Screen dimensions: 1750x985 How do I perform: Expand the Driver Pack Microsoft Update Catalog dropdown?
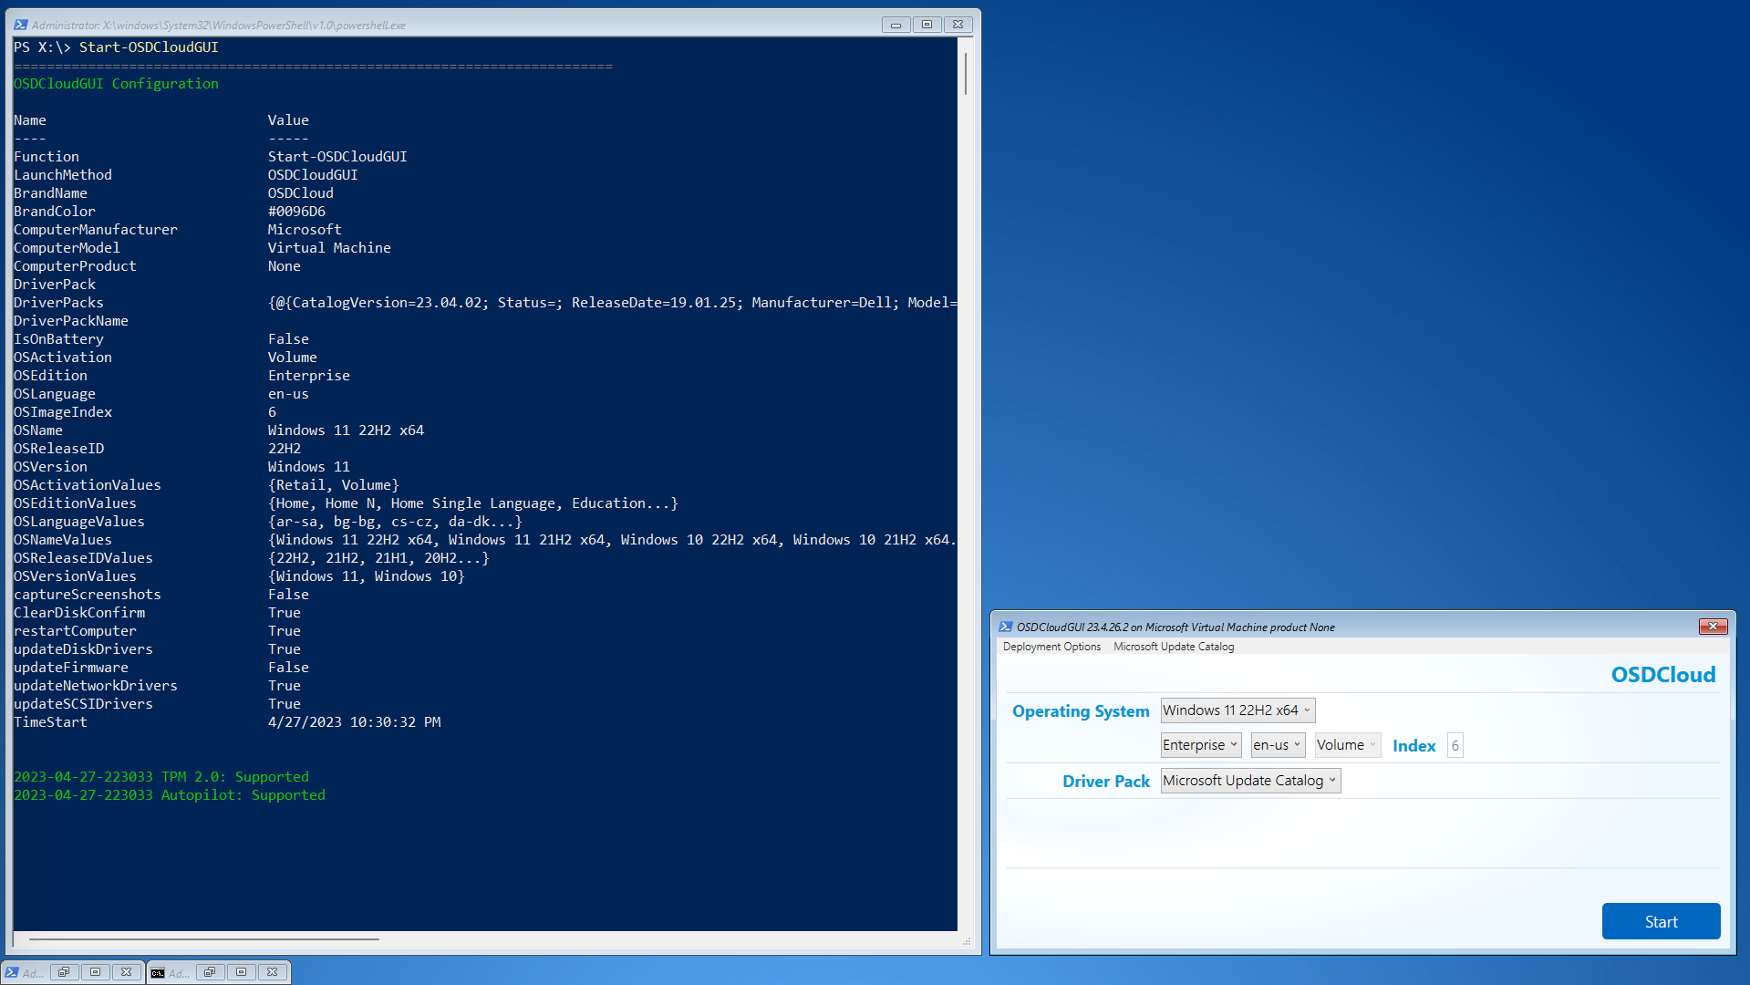click(1249, 781)
